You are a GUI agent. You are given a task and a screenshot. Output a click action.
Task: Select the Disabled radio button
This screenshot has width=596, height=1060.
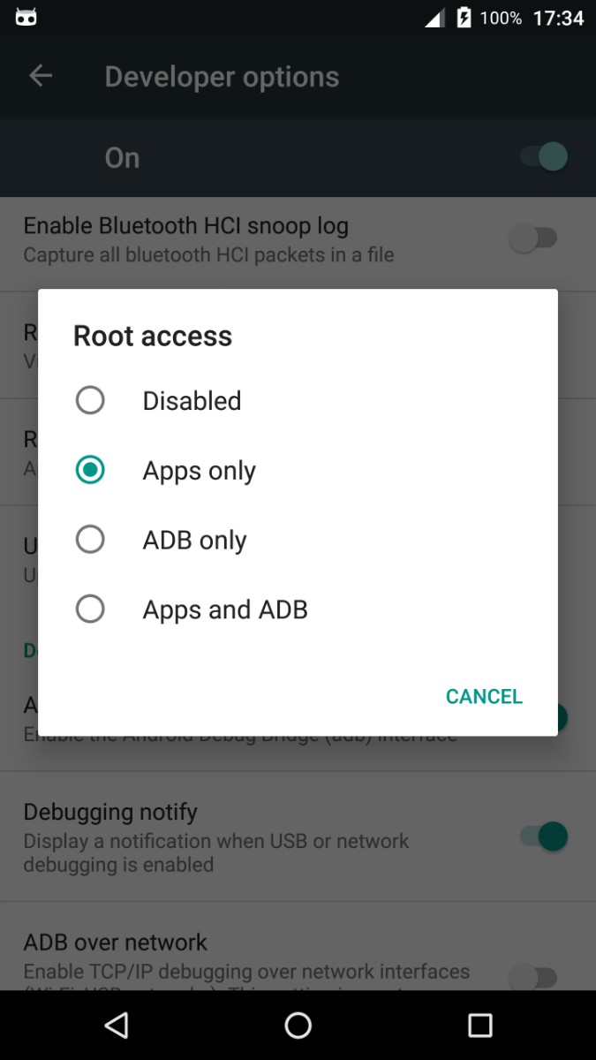pyautogui.click(x=90, y=400)
